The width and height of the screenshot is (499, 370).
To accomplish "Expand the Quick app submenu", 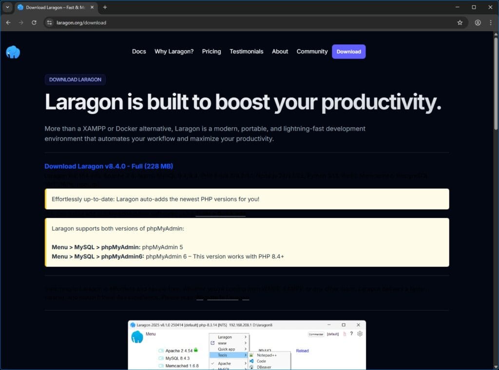I will pos(227,349).
